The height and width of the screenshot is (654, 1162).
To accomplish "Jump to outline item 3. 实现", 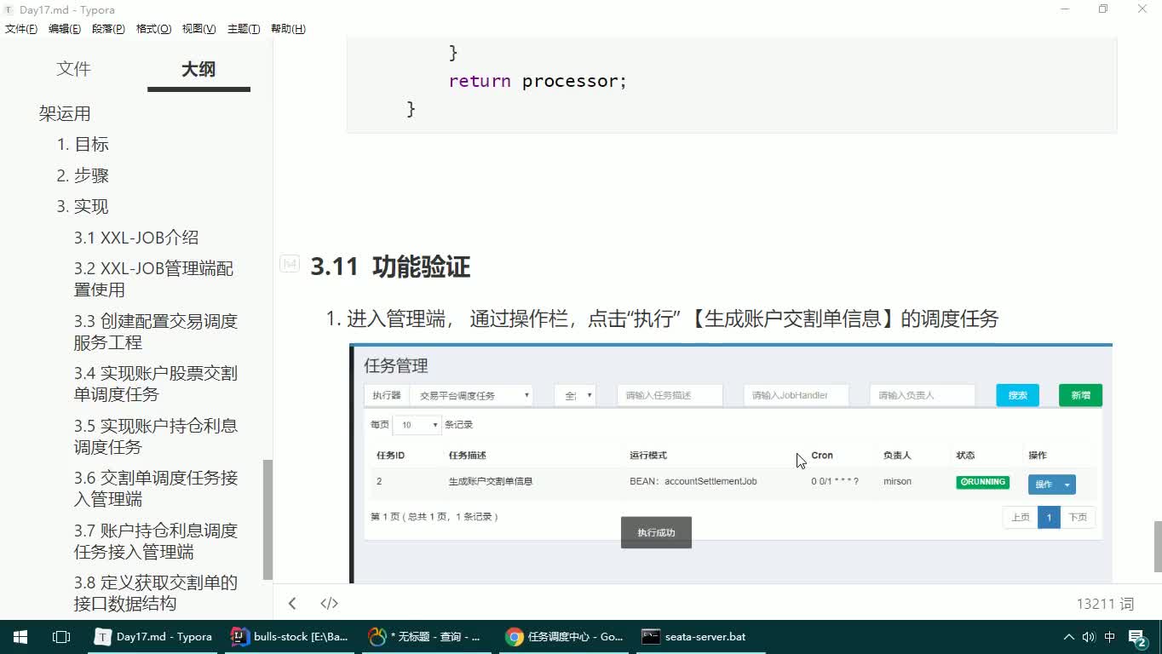I will (x=83, y=206).
